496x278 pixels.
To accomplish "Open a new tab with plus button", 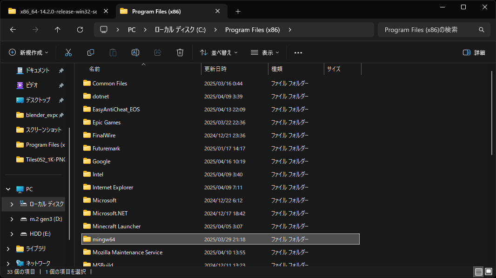I will pyautogui.click(x=238, y=11).
